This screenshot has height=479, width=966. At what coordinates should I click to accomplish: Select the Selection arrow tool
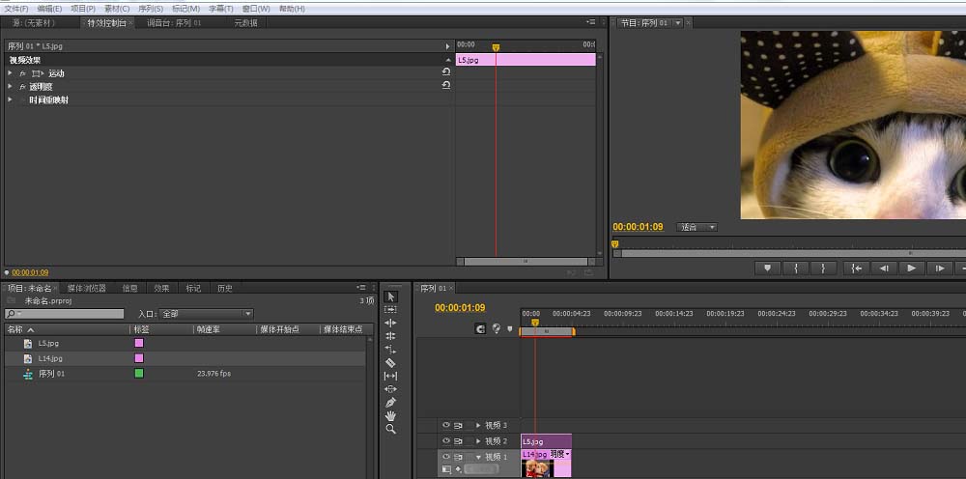coord(390,296)
